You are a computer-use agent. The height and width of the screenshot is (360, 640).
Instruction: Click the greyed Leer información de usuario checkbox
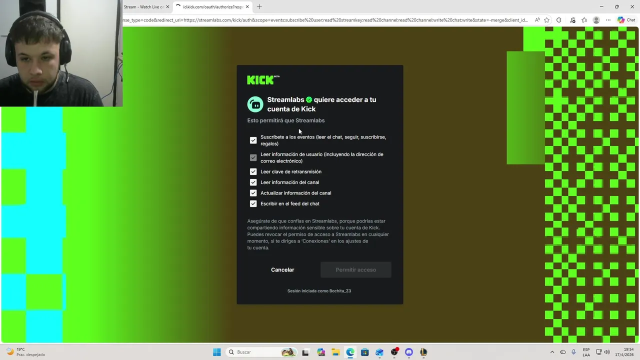[x=253, y=157]
